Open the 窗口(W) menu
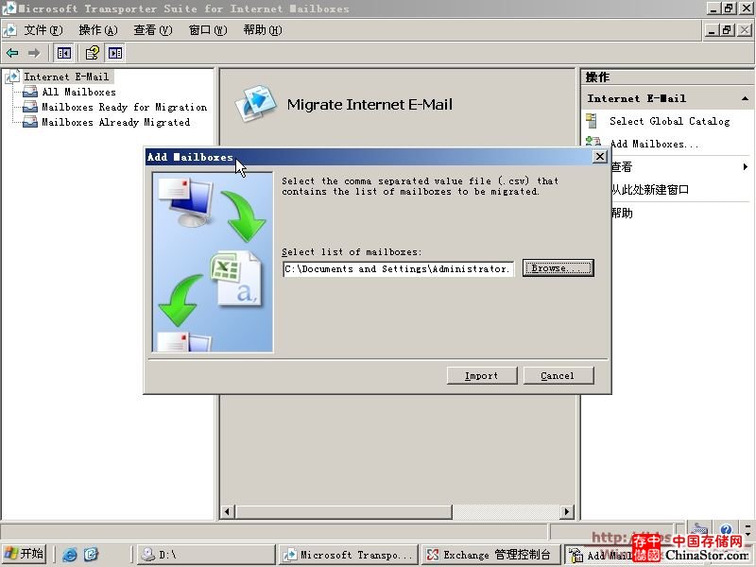This screenshot has width=756, height=567. point(208,30)
